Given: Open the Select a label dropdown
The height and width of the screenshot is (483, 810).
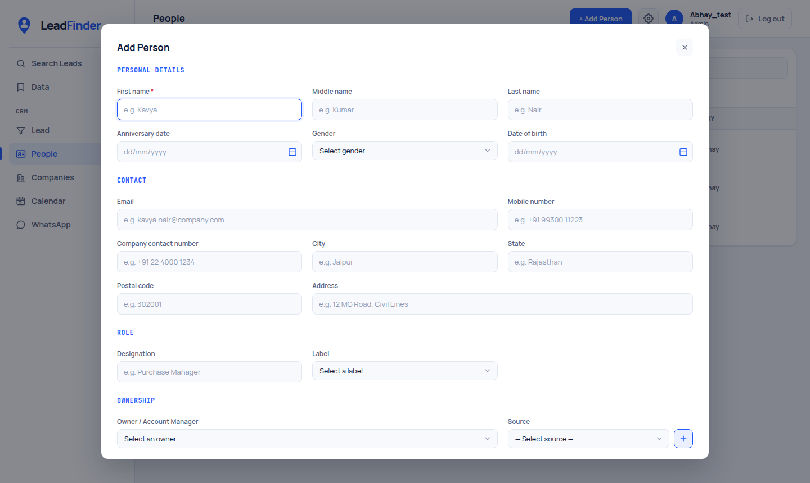Looking at the screenshot, I should (x=405, y=371).
